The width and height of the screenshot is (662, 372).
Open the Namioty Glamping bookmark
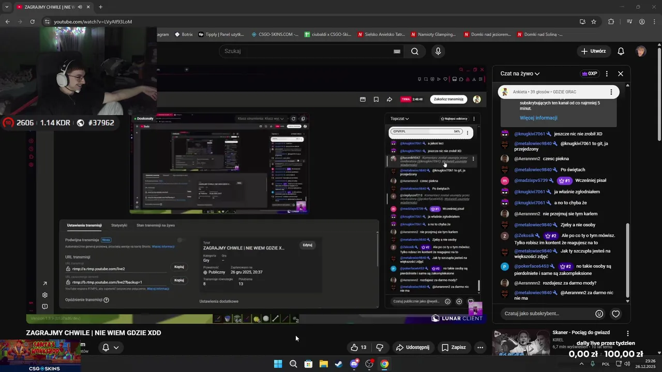click(434, 35)
